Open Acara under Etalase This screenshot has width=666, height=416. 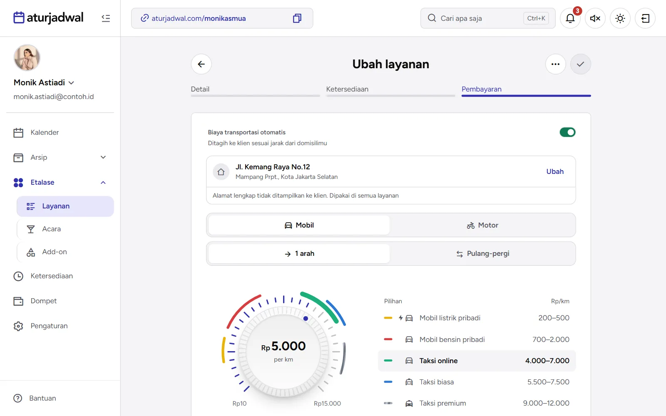65,229
